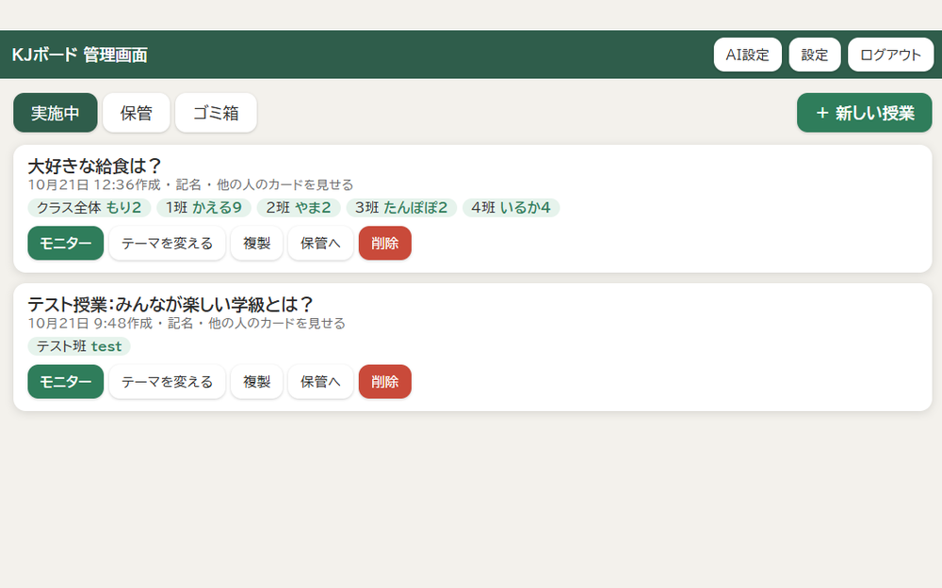
Task: Click the 10月21日 9:48作成 details line
Action: pos(187,324)
